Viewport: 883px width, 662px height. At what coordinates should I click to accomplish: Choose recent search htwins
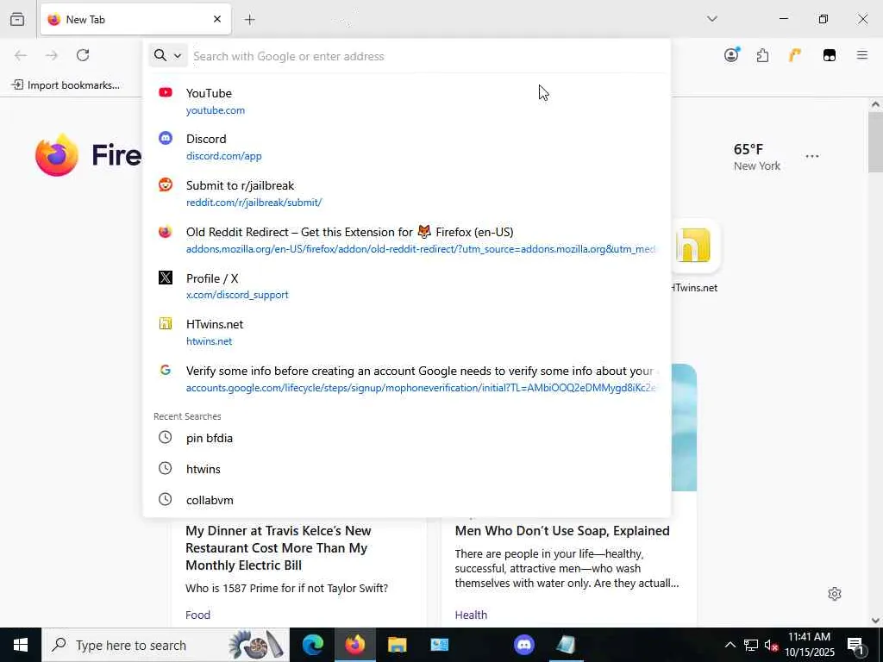[407, 469]
